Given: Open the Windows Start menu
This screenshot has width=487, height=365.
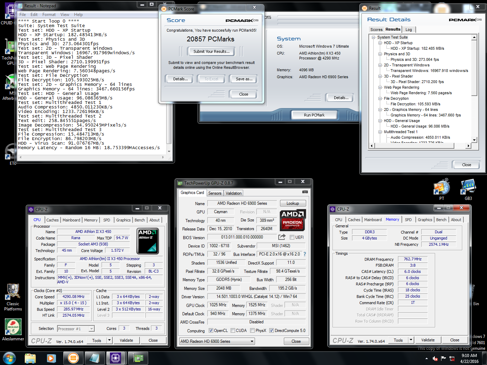Looking at the screenshot, I should [x=9, y=358].
